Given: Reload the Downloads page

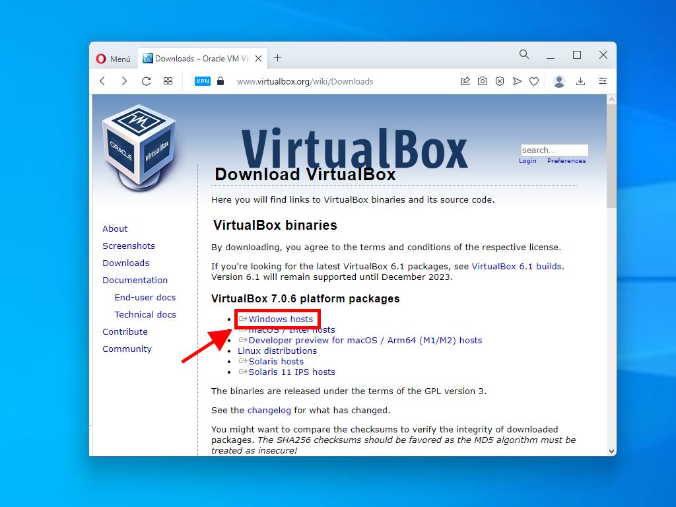Looking at the screenshot, I should pyautogui.click(x=146, y=81).
